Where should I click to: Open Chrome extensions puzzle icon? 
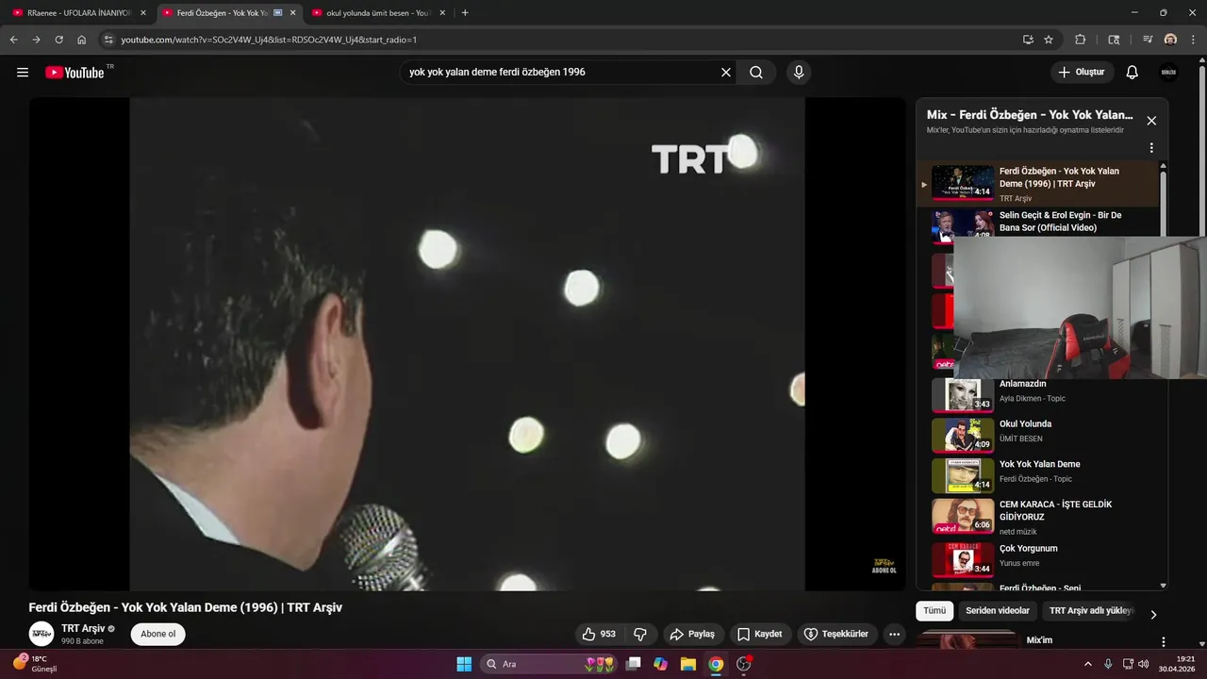[x=1081, y=40]
